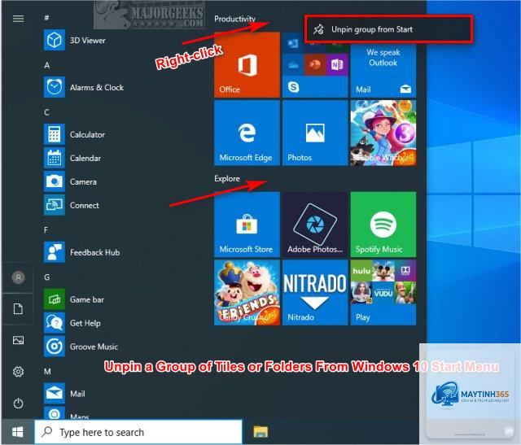Open the Maps app list icon
Viewport: 521px width, 445px height.
(x=55, y=413)
